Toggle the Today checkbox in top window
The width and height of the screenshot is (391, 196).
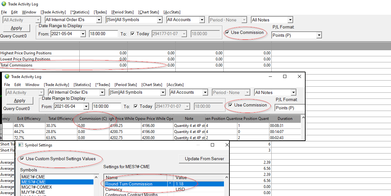point(132,34)
